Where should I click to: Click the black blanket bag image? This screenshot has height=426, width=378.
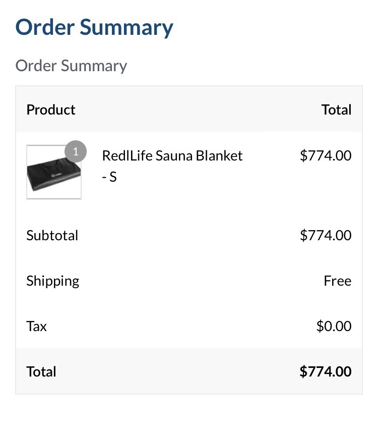[x=54, y=175]
